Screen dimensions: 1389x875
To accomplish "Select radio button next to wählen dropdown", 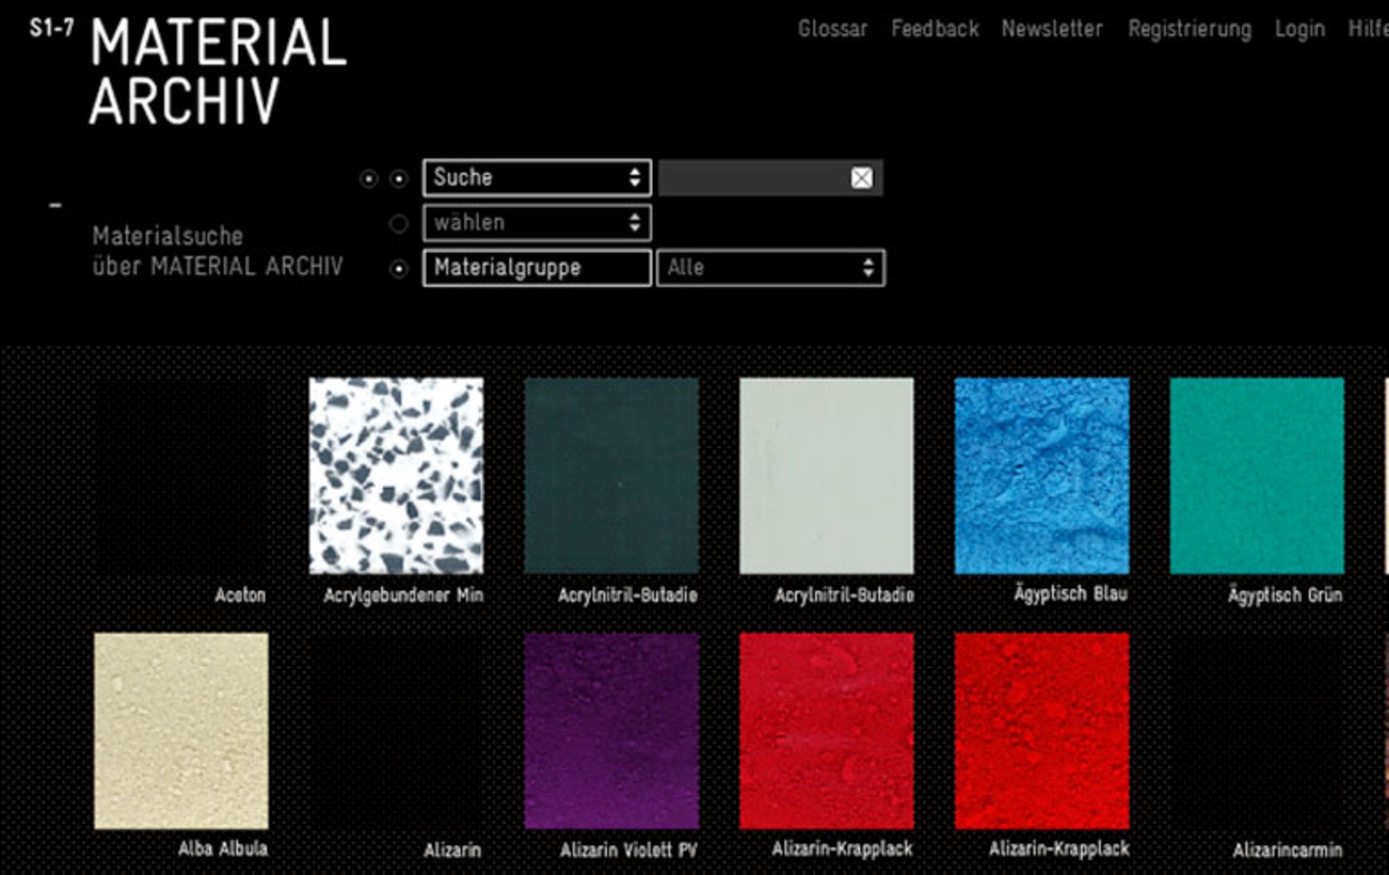I will [399, 224].
